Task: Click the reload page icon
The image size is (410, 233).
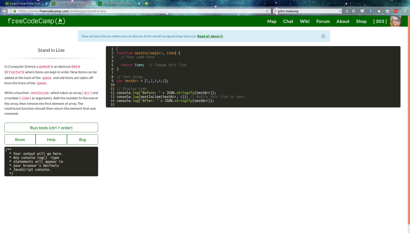Action: (x=268, y=11)
